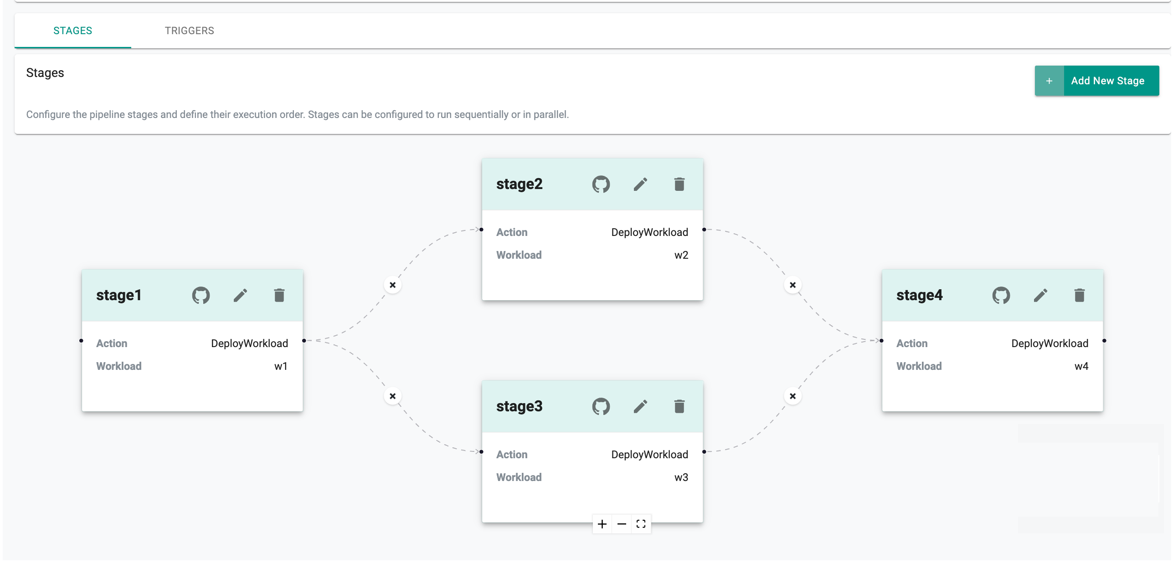Open the GitHub icon on stage3
This screenshot has height=563, width=1173.
point(601,406)
